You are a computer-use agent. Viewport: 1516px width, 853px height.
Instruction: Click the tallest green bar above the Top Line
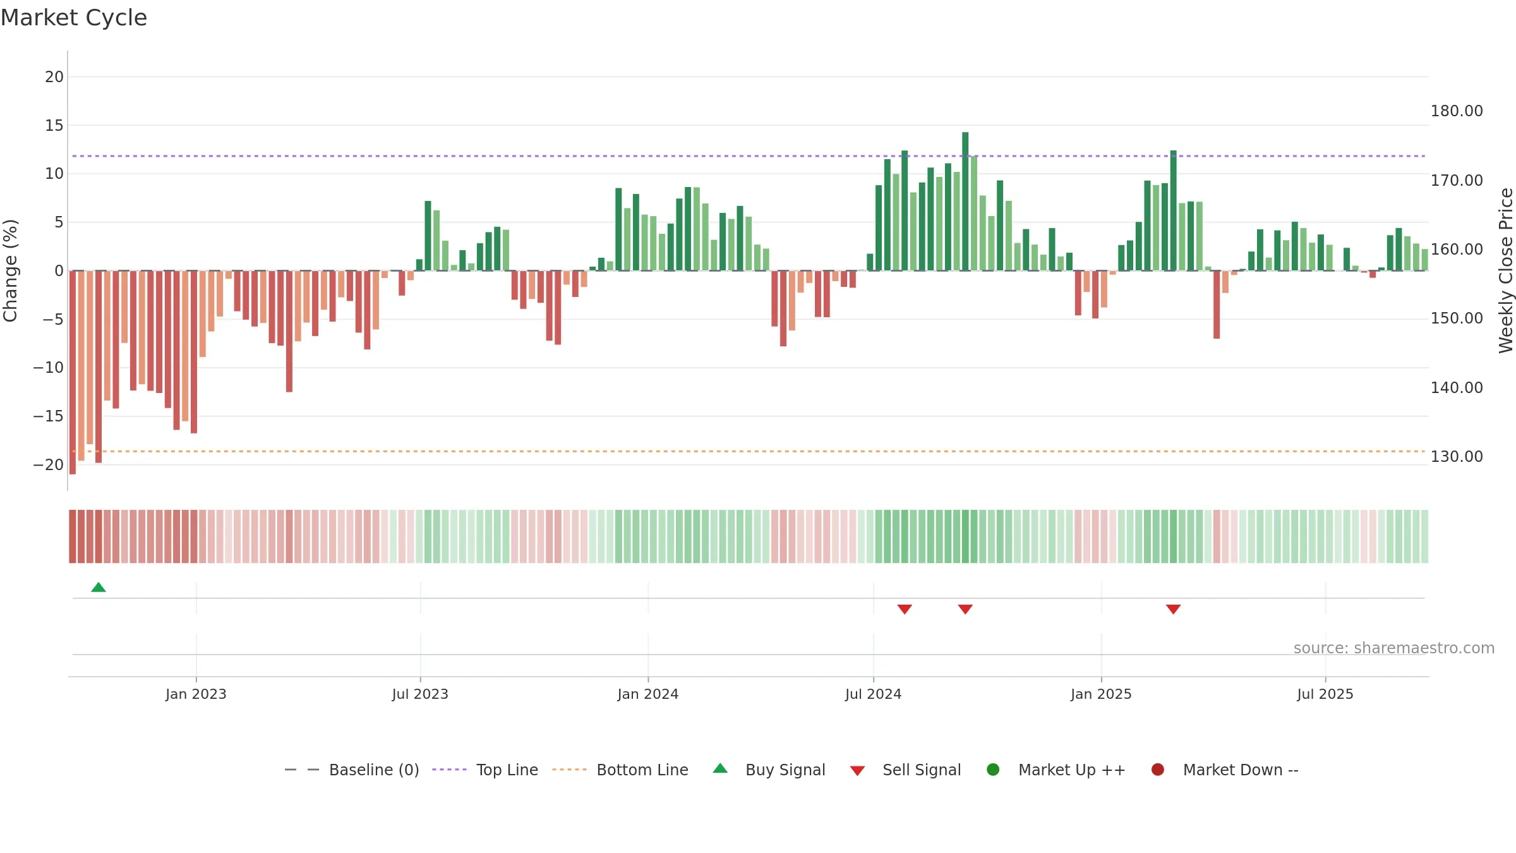pyautogui.click(x=965, y=202)
